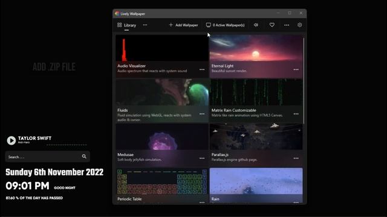The width and height of the screenshot is (387, 217).
Task: Toggle the audio speaker icon
Action: pyautogui.click(x=256, y=25)
